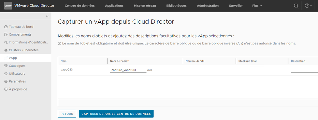Click the Nom de l'objet column header
Viewport: 318px width, 120px height.
(x=120, y=61)
